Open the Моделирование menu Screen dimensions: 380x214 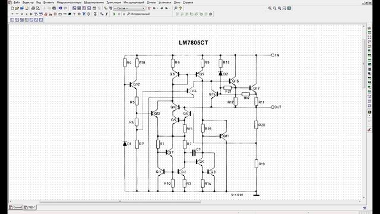(94, 2)
